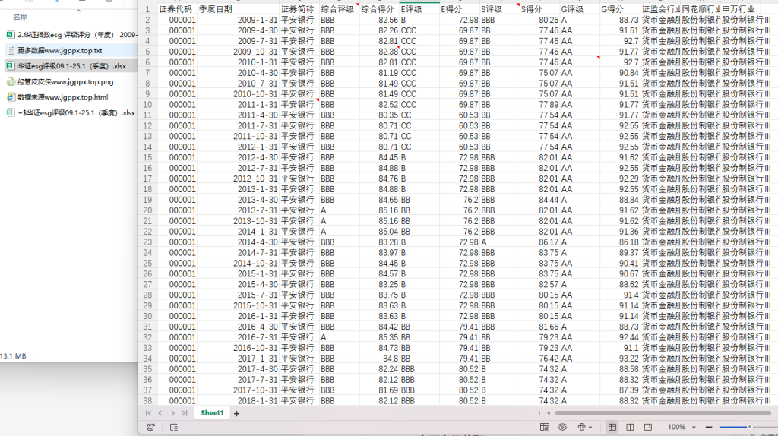Select the 季度日期 header cell

[238, 9]
